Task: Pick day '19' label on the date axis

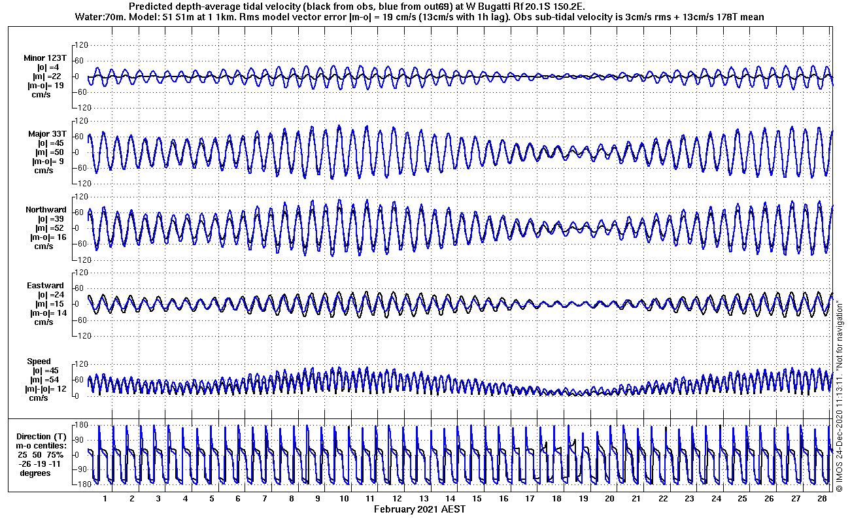Action: (583, 499)
